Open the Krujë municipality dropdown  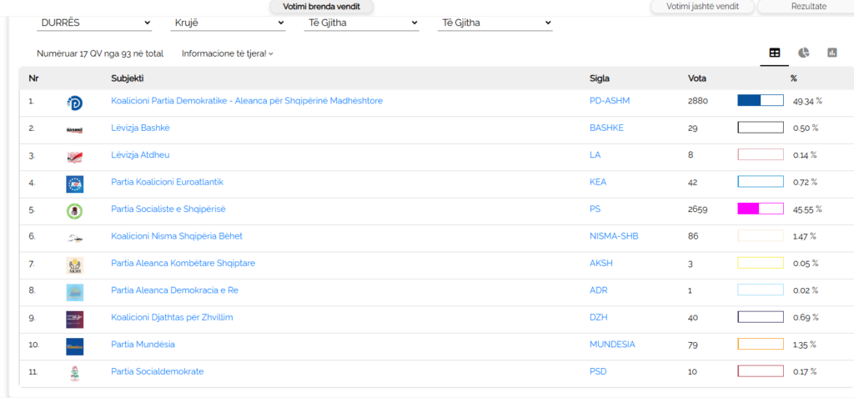tap(228, 23)
